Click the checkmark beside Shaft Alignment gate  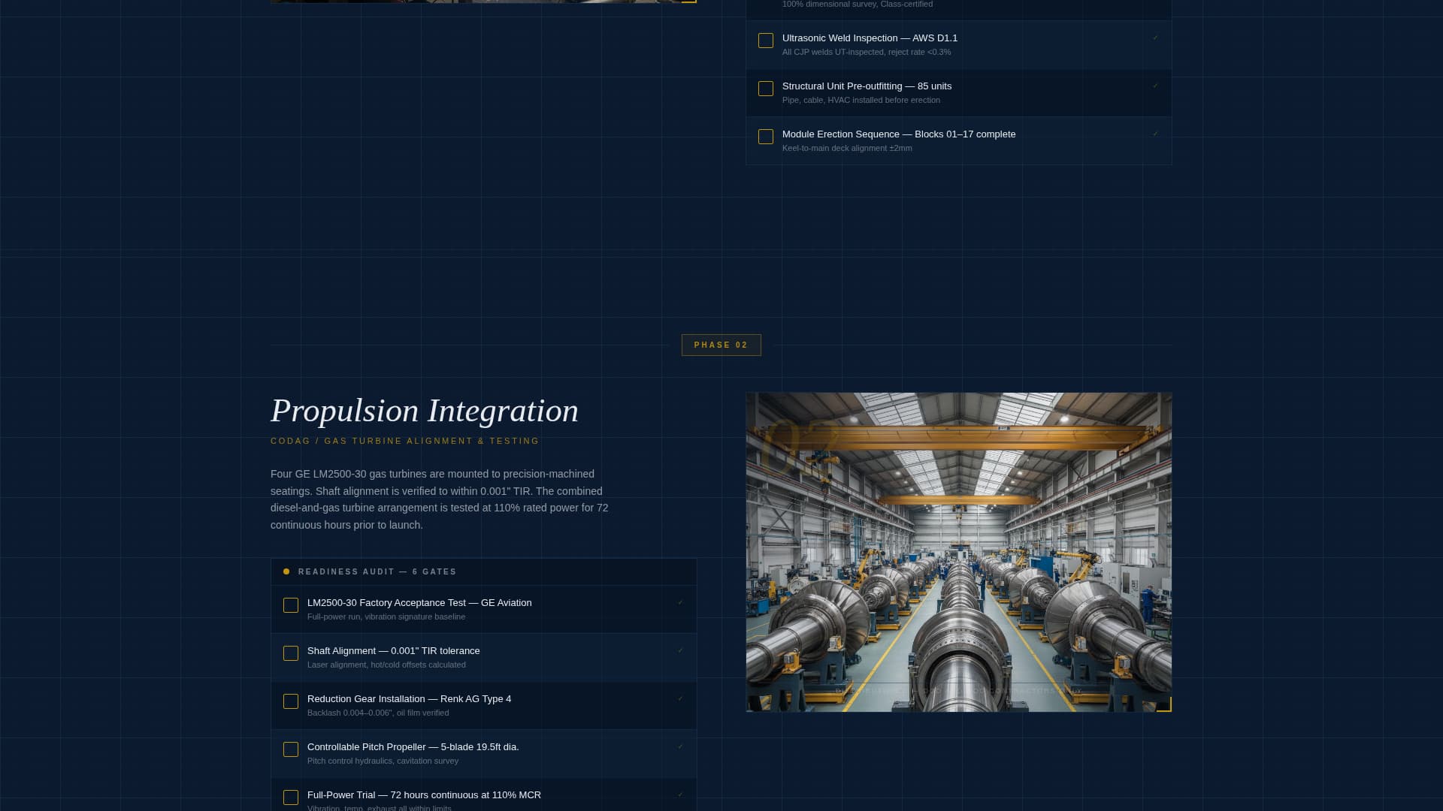tap(680, 650)
